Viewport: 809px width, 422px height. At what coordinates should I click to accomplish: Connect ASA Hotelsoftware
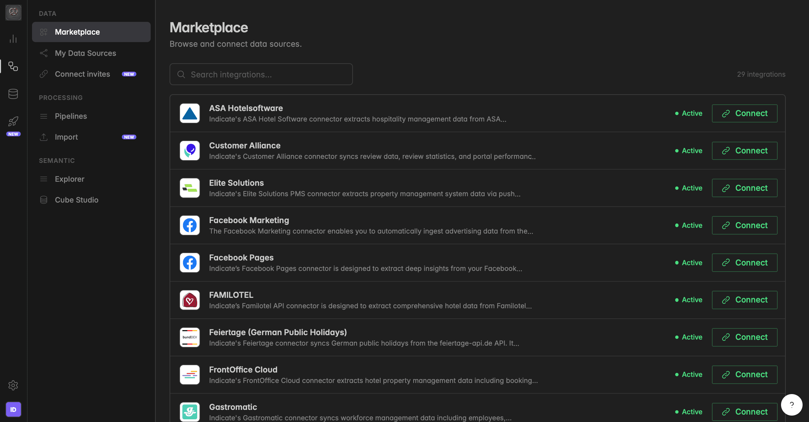click(x=745, y=113)
